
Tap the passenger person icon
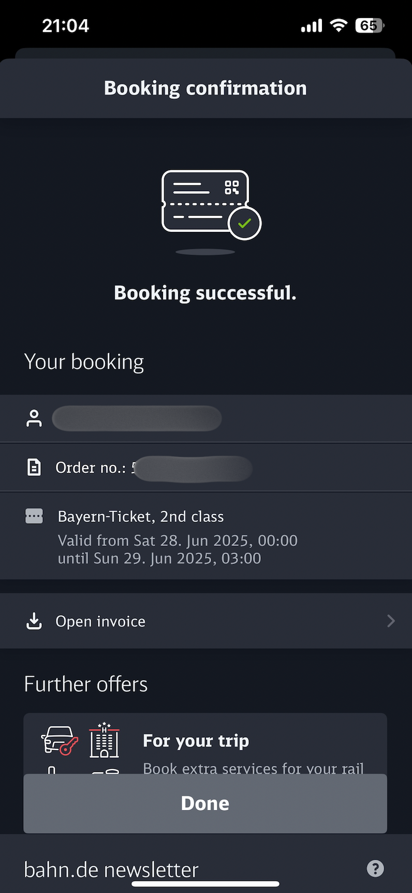pos(34,418)
